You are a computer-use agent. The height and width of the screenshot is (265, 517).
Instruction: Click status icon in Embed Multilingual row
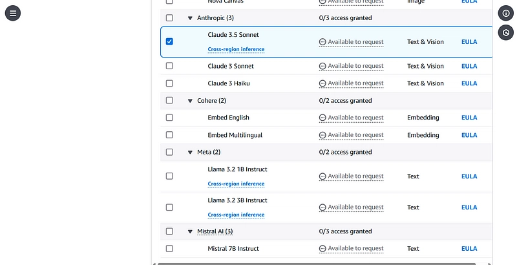coord(322,135)
